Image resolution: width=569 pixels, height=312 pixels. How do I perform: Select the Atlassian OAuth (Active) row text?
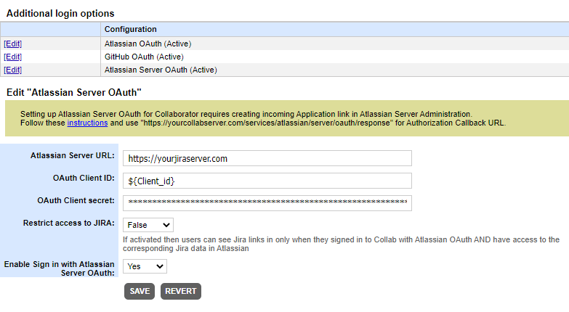tap(148, 44)
